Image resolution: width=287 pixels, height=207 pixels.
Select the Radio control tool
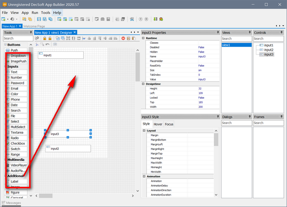(x=14, y=138)
